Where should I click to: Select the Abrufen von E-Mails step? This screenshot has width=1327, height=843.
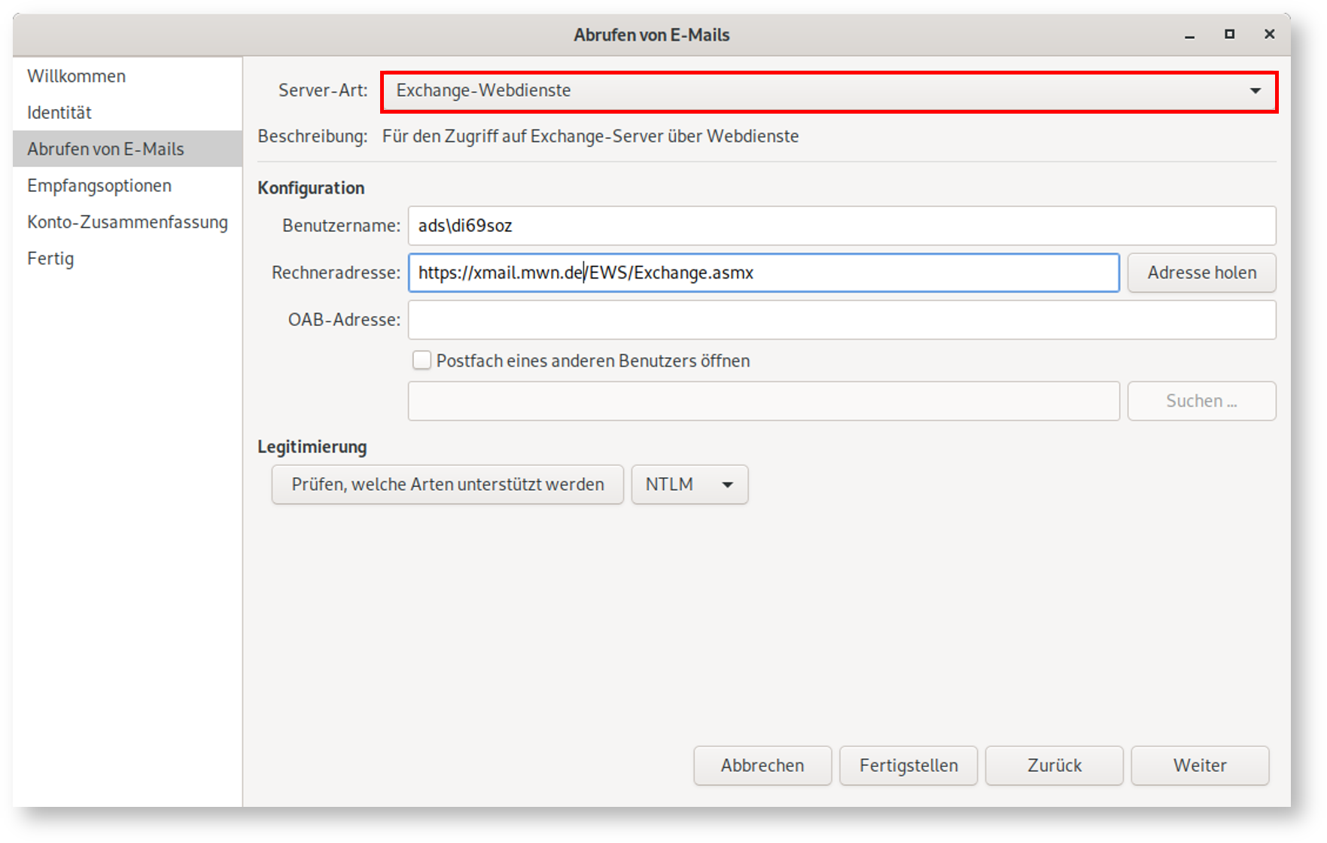click(105, 148)
